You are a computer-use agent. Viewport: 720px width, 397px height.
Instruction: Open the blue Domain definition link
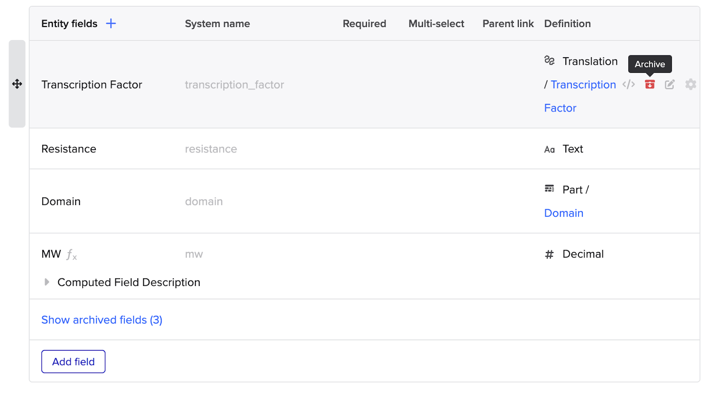click(563, 213)
